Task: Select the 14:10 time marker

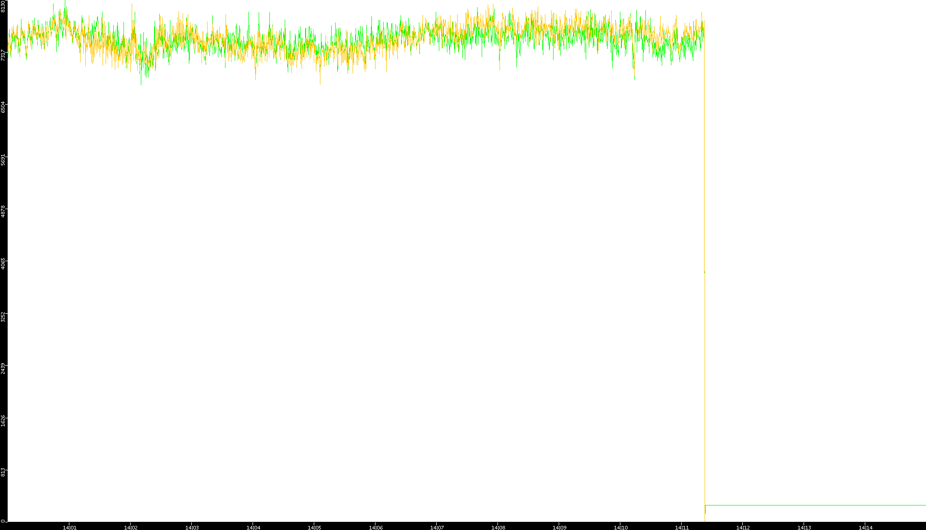Action: click(x=620, y=527)
